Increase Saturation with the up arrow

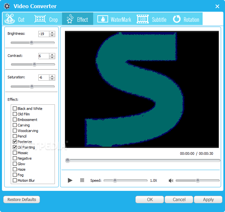(52, 76)
